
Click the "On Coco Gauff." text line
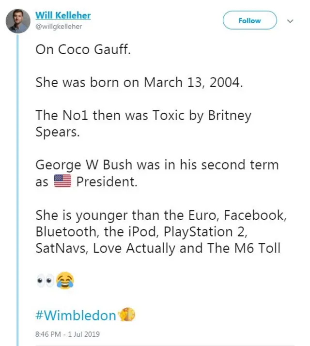pyautogui.click(x=83, y=50)
